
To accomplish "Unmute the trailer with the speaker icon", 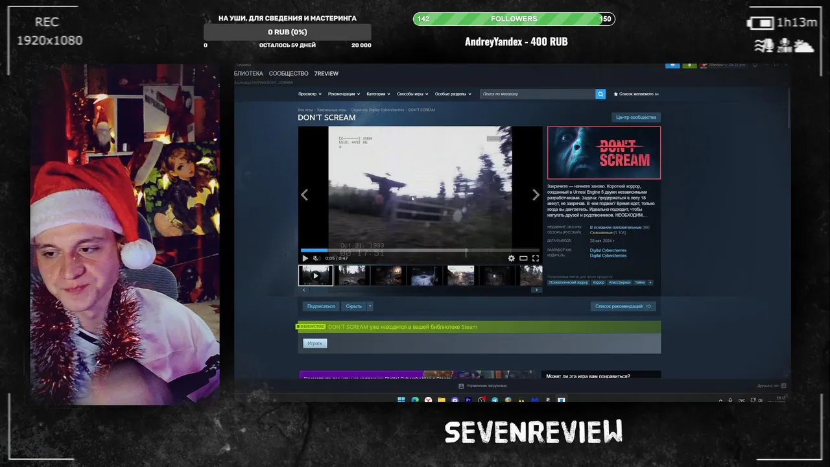I will click(x=316, y=258).
